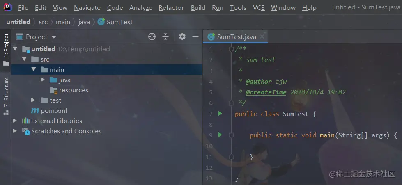Viewport: 402px width, 185px height.
Task: Open Project panel settings gear
Action: pos(182,37)
